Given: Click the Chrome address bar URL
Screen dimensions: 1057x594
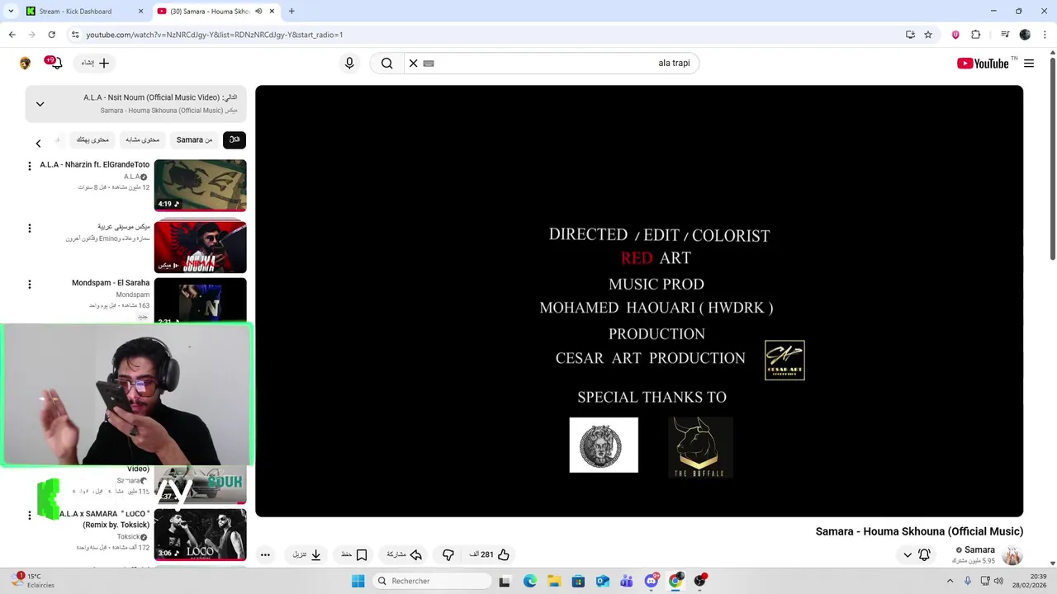Looking at the screenshot, I should coord(215,35).
